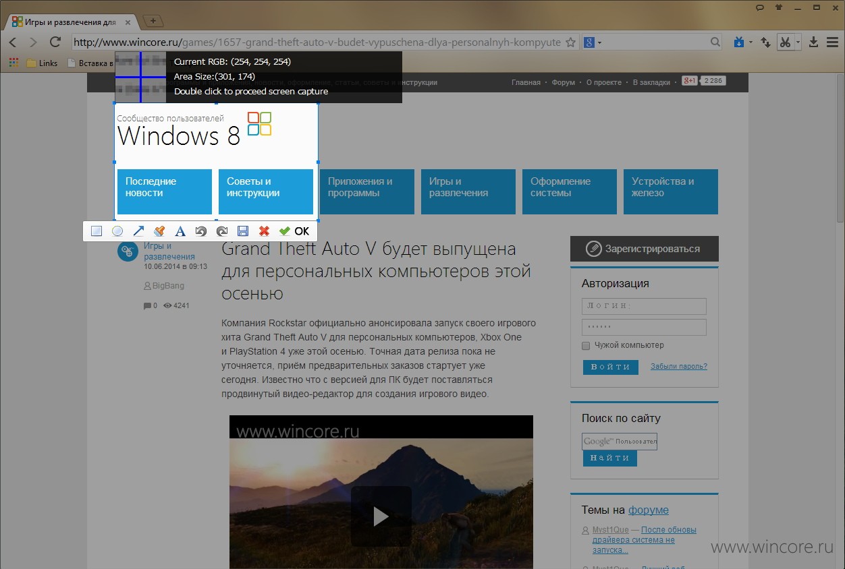The image size is (845, 569).
Task: Click the password input field
Action: point(644,328)
